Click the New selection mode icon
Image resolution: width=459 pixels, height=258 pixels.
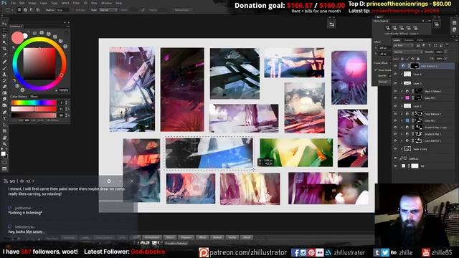pyautogui.click(x=19, y=10)
